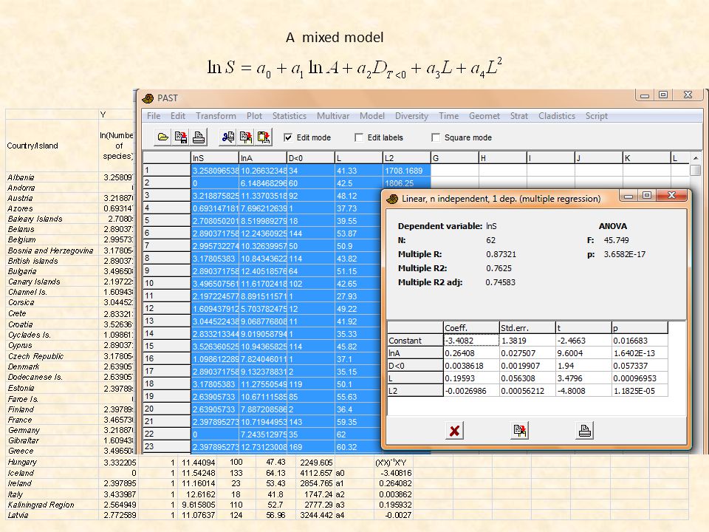Select the L2 column header
709x532 pixels.
(x=406, y=158)
